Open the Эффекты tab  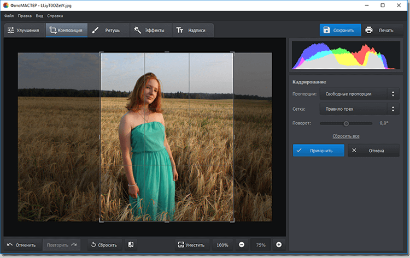[150, 31]
